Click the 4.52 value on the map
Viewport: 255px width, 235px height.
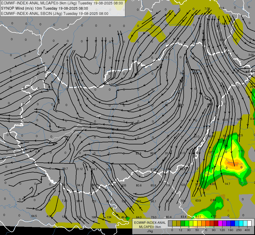[213, 216]
